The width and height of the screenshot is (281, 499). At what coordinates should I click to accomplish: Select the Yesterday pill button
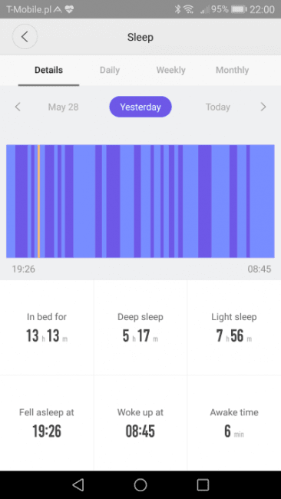(x=140, y=107)
